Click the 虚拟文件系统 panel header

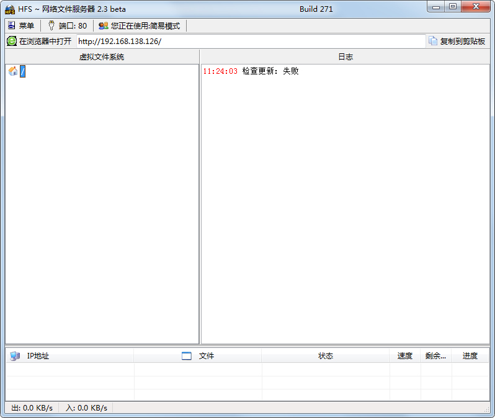click(102, 57)
